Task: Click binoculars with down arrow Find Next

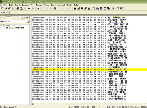Action: (x=82, y=8)
